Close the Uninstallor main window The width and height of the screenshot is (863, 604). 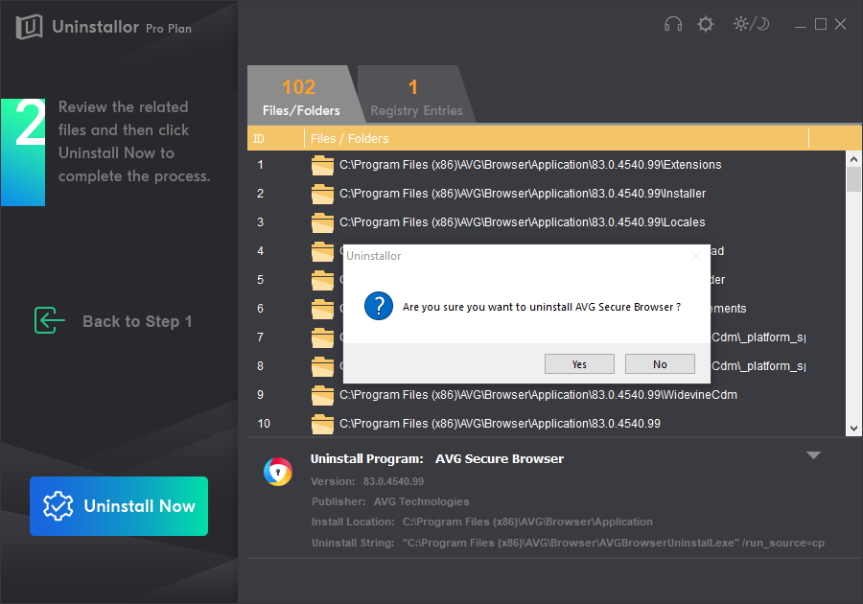click(840, 24)
